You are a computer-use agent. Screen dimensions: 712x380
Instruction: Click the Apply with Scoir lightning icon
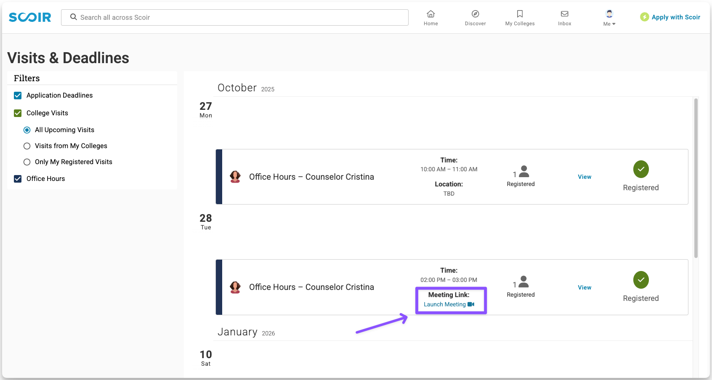pyautogui.click(x=644, y=17)
